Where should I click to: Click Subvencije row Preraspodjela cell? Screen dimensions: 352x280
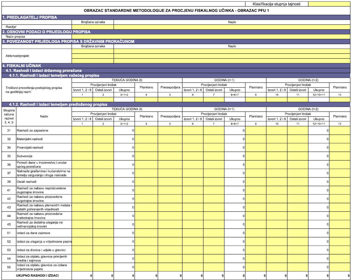170,156
